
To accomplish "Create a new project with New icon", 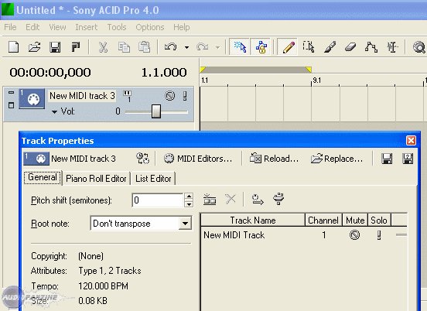I will pos(14,47).
